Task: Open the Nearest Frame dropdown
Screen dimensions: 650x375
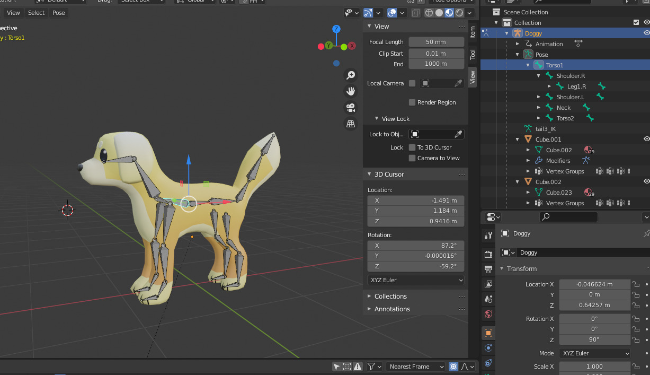Action: click(x=415, y=366)
